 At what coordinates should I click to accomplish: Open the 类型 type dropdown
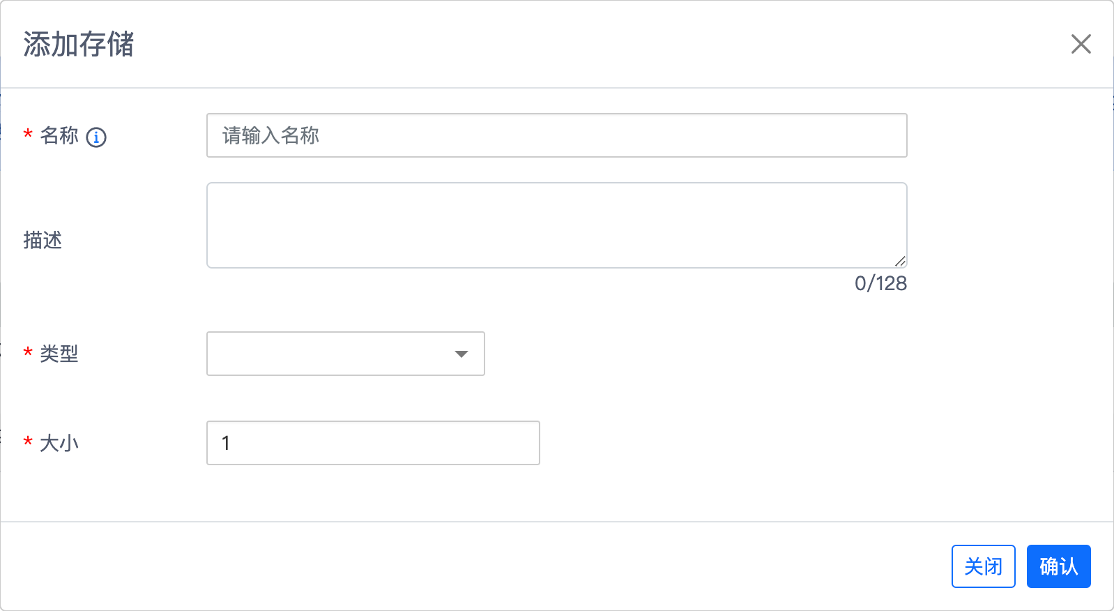coord(346,354)
